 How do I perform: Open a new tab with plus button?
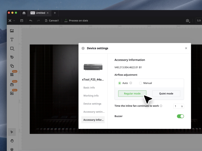(x=55, y=13)
